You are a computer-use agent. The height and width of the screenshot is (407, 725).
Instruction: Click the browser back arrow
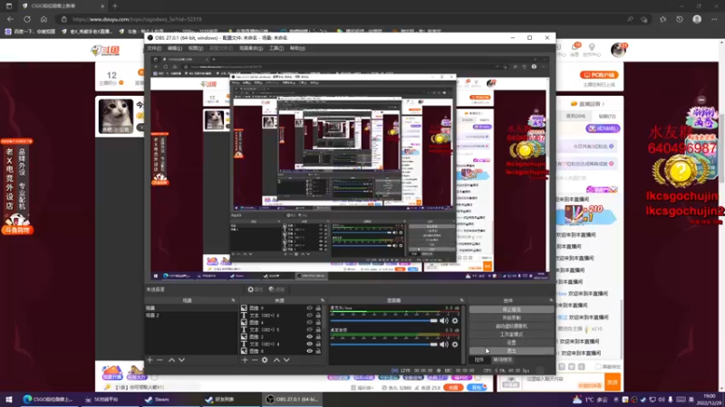tap(11, 19)
